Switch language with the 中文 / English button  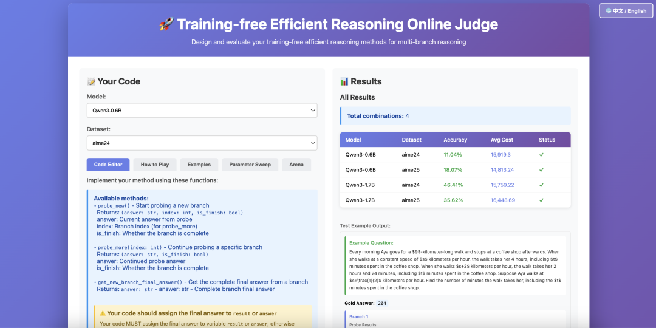626,11
